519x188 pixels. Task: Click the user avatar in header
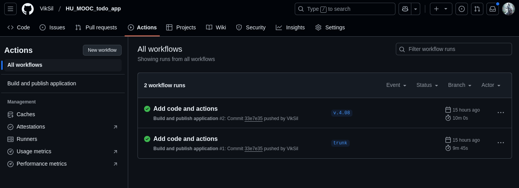[x=508, y=9]
